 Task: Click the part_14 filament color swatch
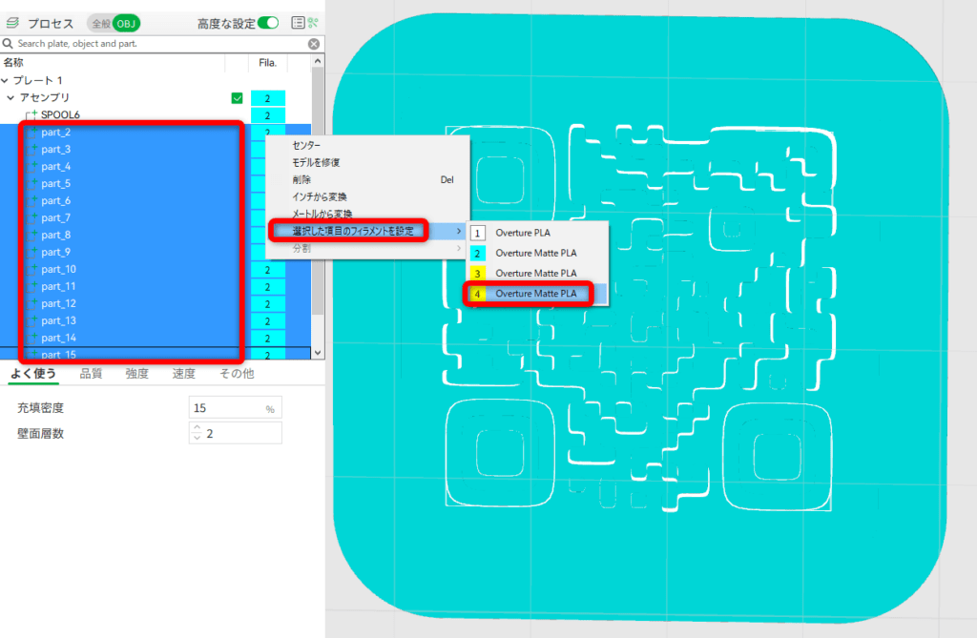point(268,339)
